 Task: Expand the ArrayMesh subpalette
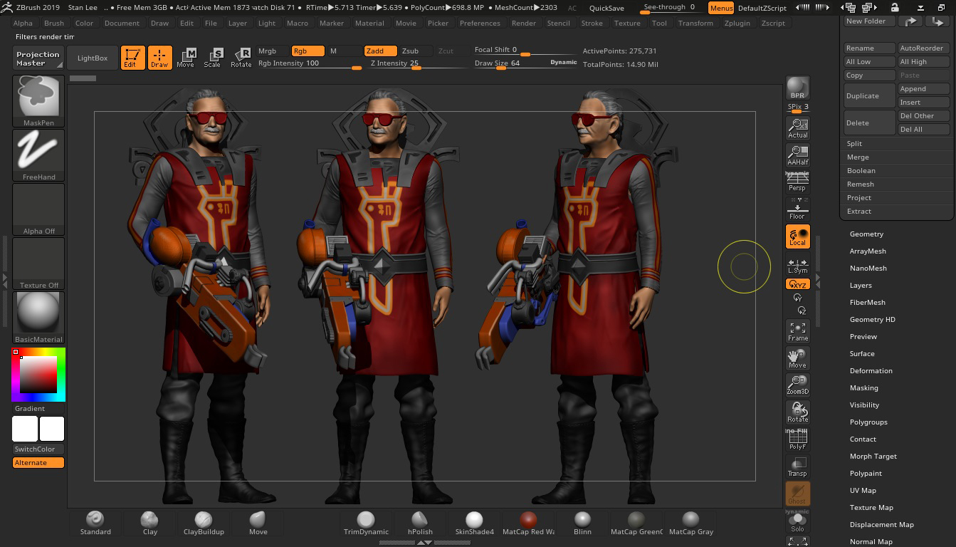coord(868,251)
